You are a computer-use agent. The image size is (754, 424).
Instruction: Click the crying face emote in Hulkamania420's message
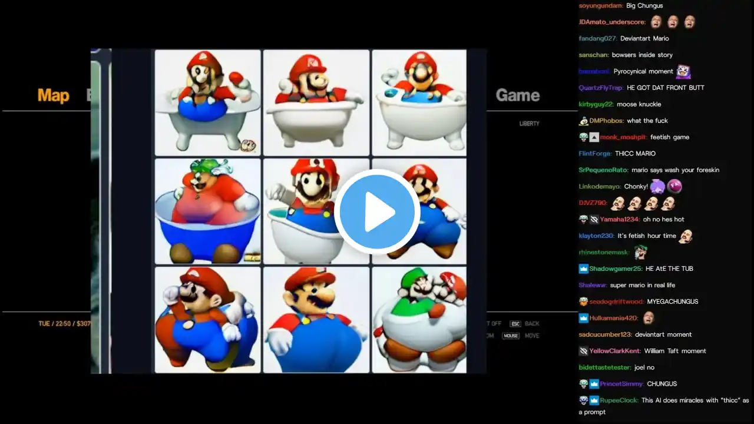(x=649, y=318)
